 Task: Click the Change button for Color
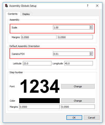point(78,101)
